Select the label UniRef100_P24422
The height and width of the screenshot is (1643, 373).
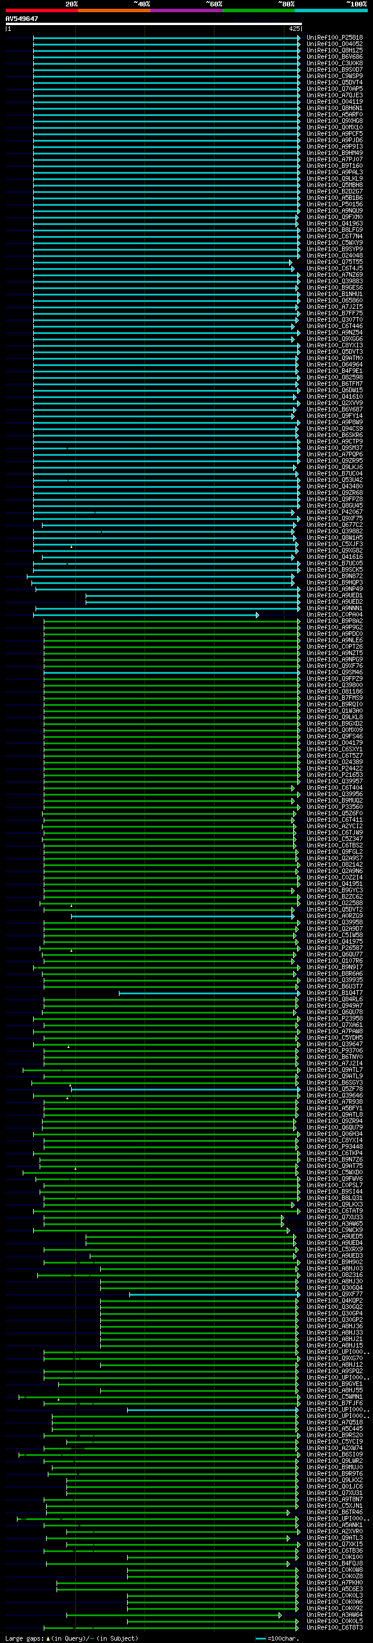[x=335, y=769]
